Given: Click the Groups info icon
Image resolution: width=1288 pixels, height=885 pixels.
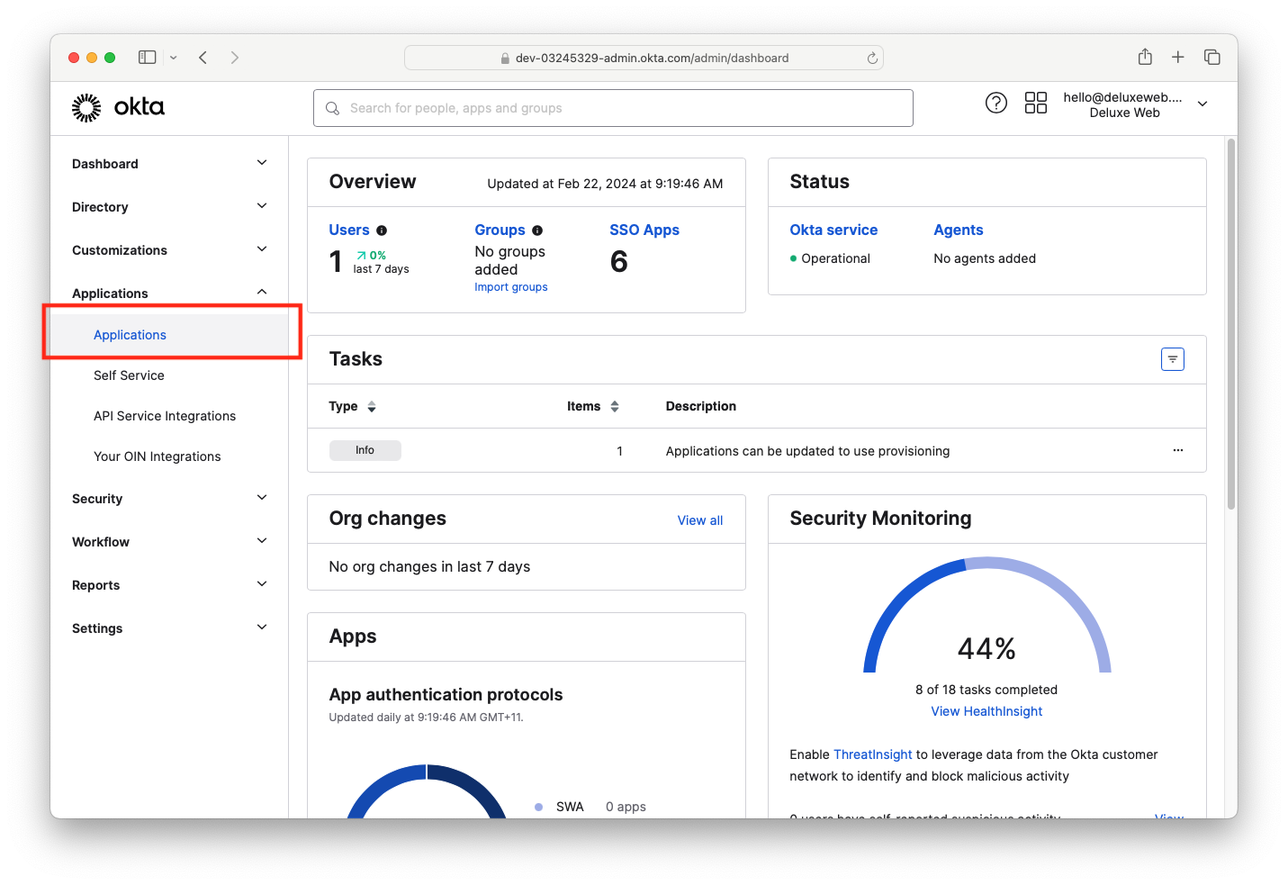Looking at the screenshot, I should pyautogui.click(x=537, y=230).
